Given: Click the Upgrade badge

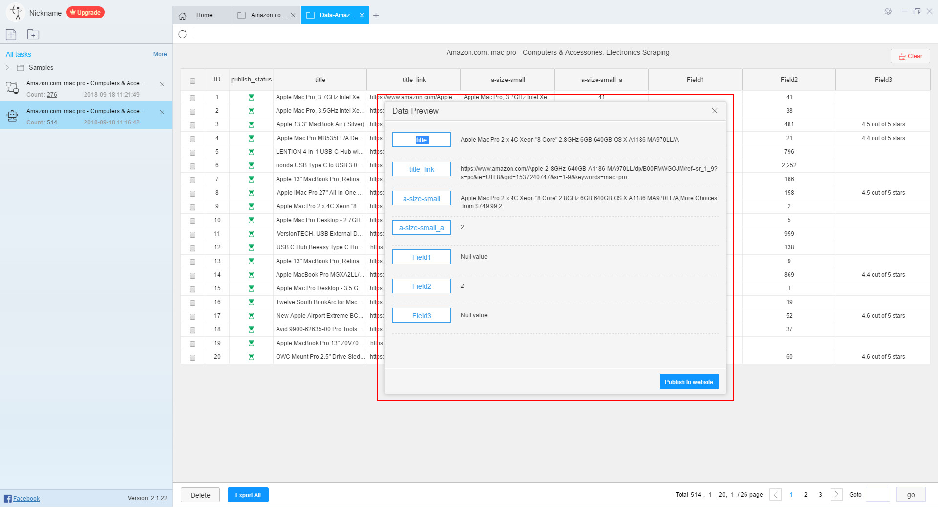Looking at the screenshot, I should click(x=85, y=12).
